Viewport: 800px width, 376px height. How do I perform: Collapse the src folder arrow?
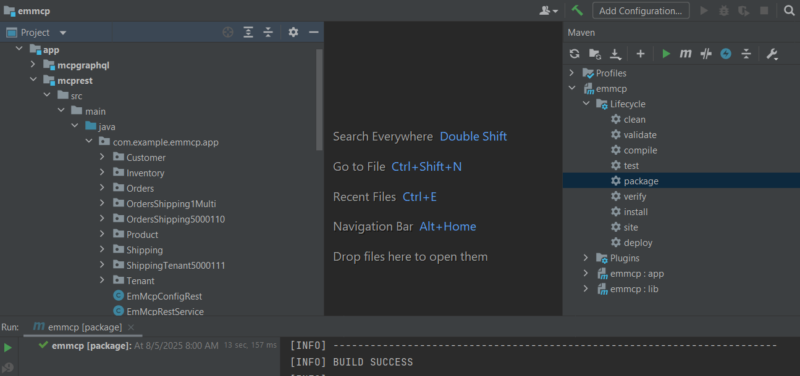coord(47,95)
